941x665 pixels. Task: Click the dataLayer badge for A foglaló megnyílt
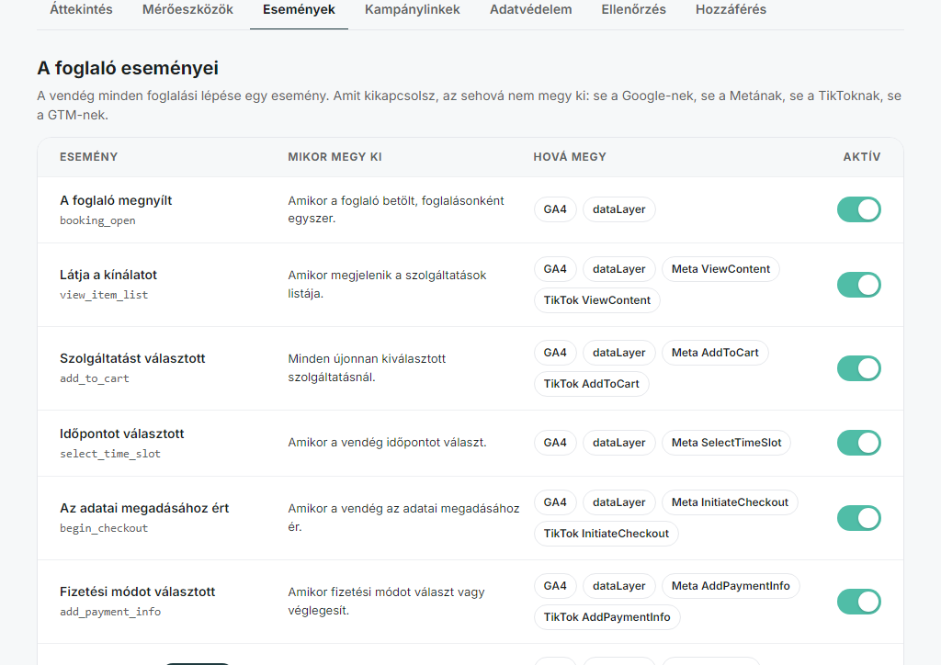pos(618,209)
